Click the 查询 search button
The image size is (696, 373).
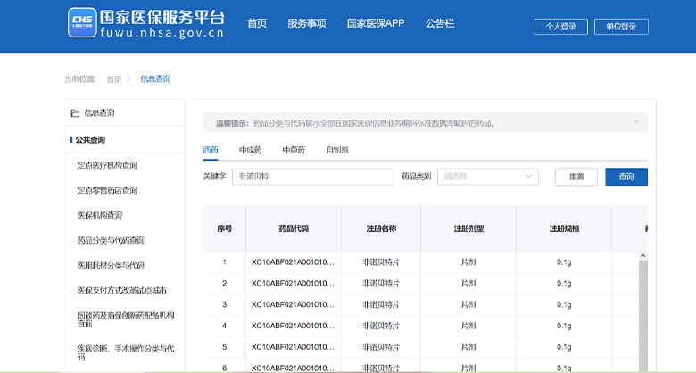[x=626, y=177]
